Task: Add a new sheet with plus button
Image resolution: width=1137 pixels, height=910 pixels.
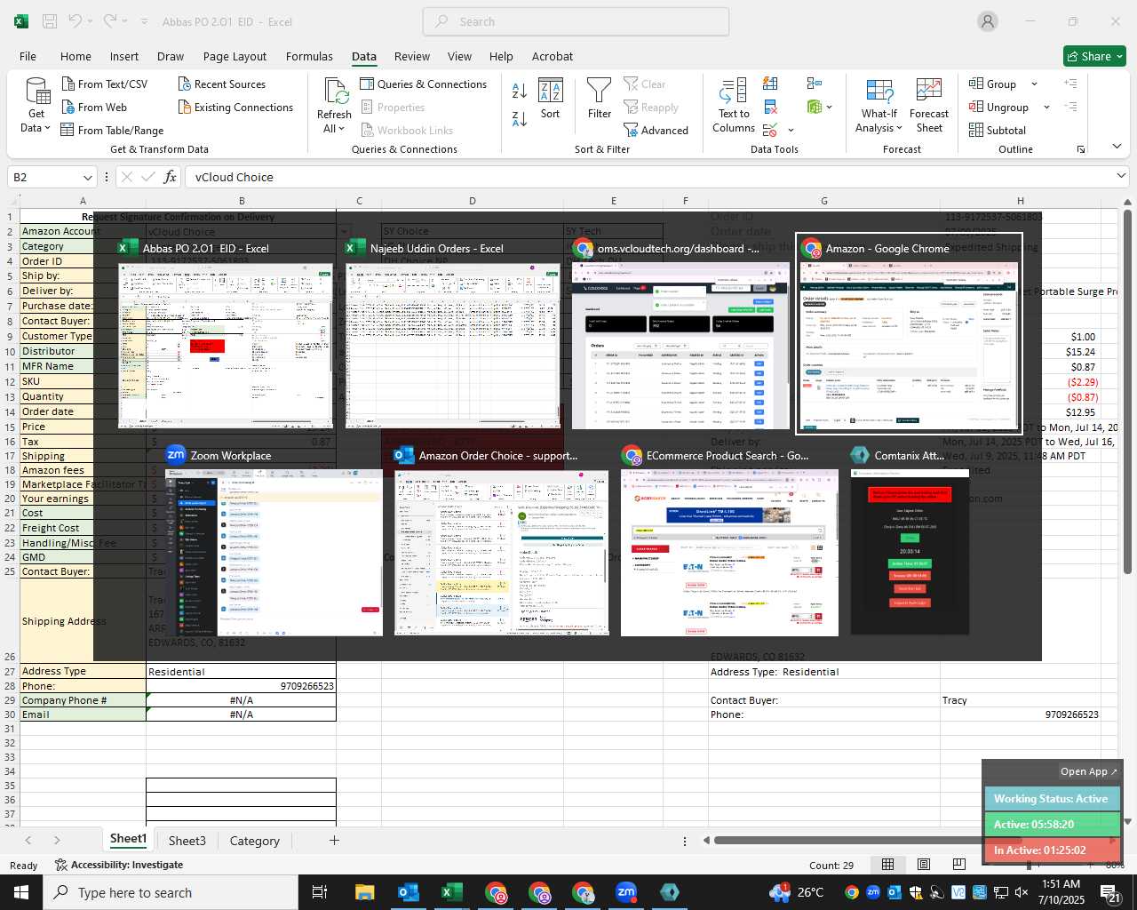Action: point(334,840)
